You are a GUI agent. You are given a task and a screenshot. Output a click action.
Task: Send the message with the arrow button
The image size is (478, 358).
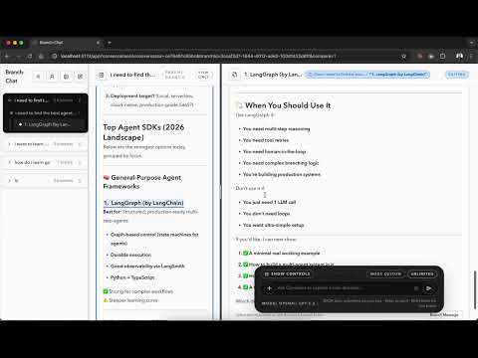click(429, 288)
